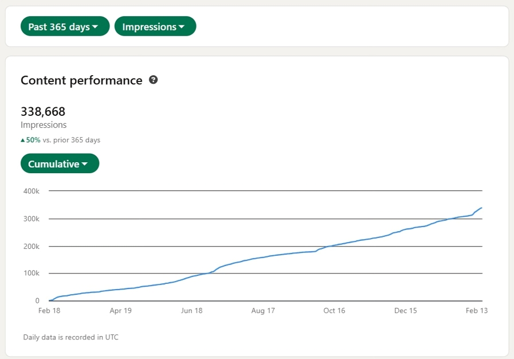Expand the Impressions metric dropdown
The image size is (514, 359).
pyautogui.click(x=155, y=26)
